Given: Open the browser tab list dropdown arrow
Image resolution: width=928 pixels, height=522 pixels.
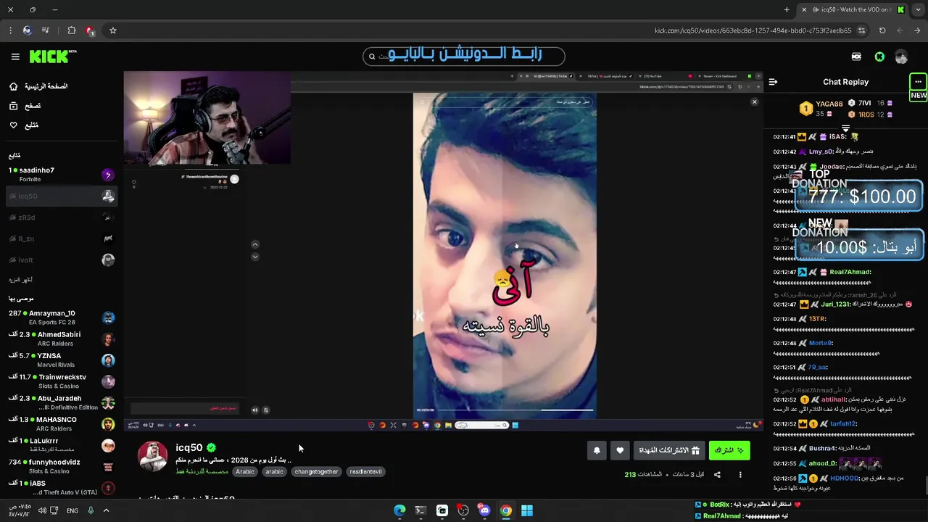Looking at the screenshot, I should tap(916, 9).
